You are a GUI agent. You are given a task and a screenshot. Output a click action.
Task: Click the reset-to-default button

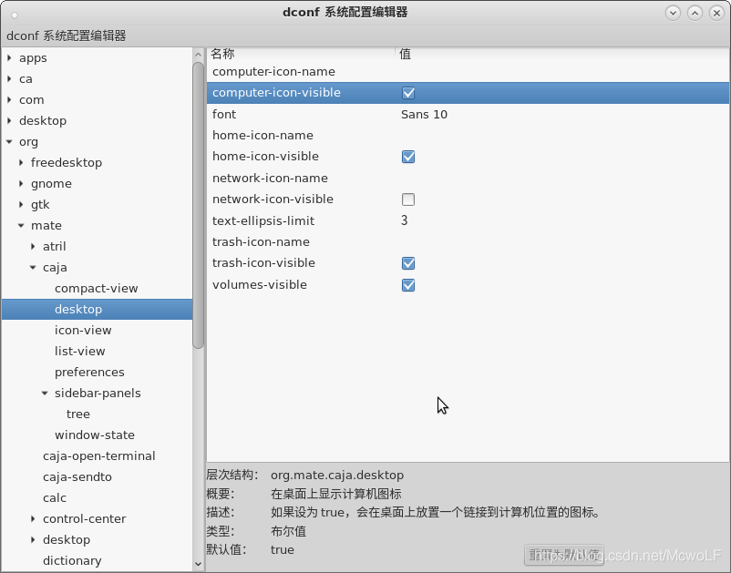click(x=564, y=555)
